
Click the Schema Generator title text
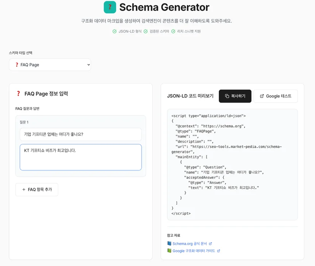[164, 7]
